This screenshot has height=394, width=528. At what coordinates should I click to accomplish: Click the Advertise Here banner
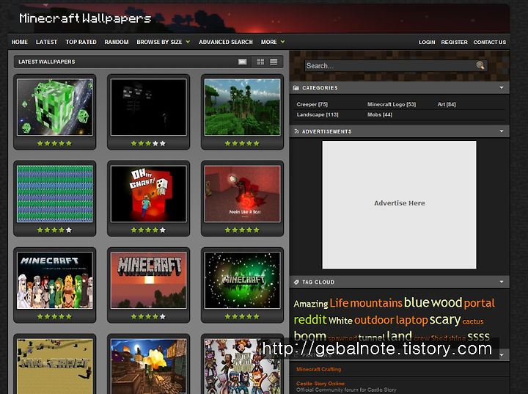(400, 205)
